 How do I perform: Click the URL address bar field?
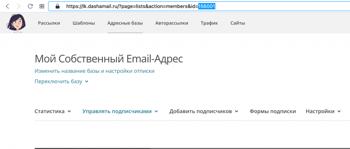click(199, 6)
